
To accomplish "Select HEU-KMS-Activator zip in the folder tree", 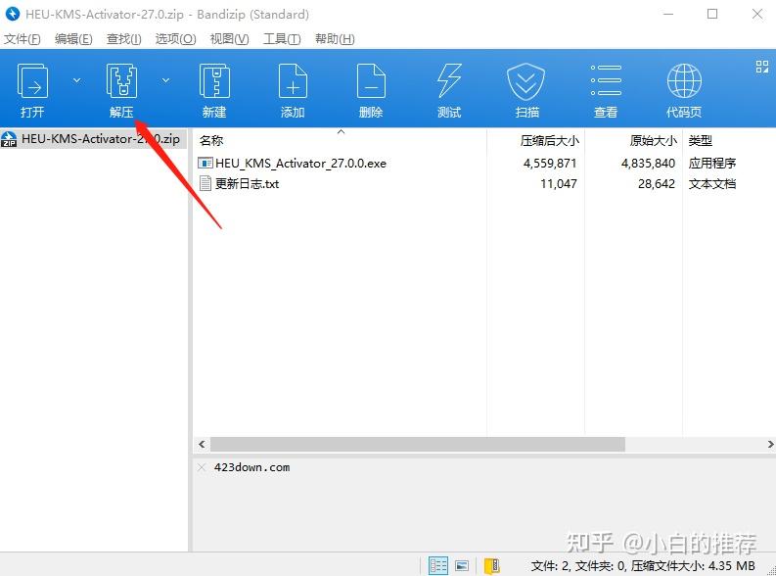I will coord(94,139).
